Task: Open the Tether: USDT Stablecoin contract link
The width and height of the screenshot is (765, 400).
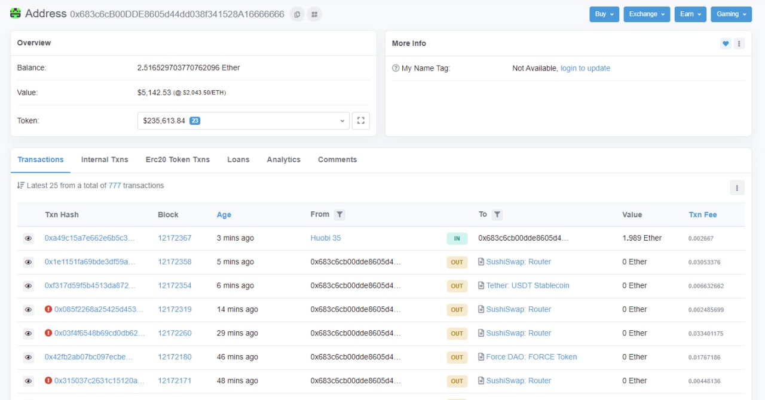Action: click(x=528, y=286)
